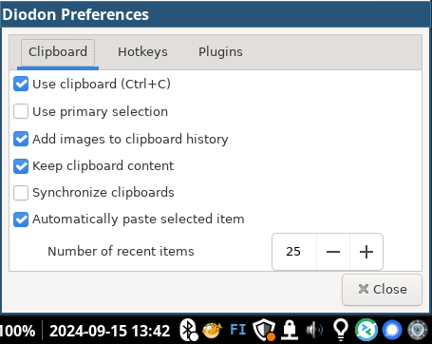The height and width of the screenshot is (344, 432).
Task: Enable Use primary selection checkbox
Action: point(21,111)
